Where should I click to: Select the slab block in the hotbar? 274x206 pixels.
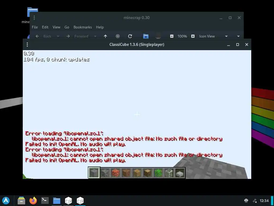[x=180, y=173]
